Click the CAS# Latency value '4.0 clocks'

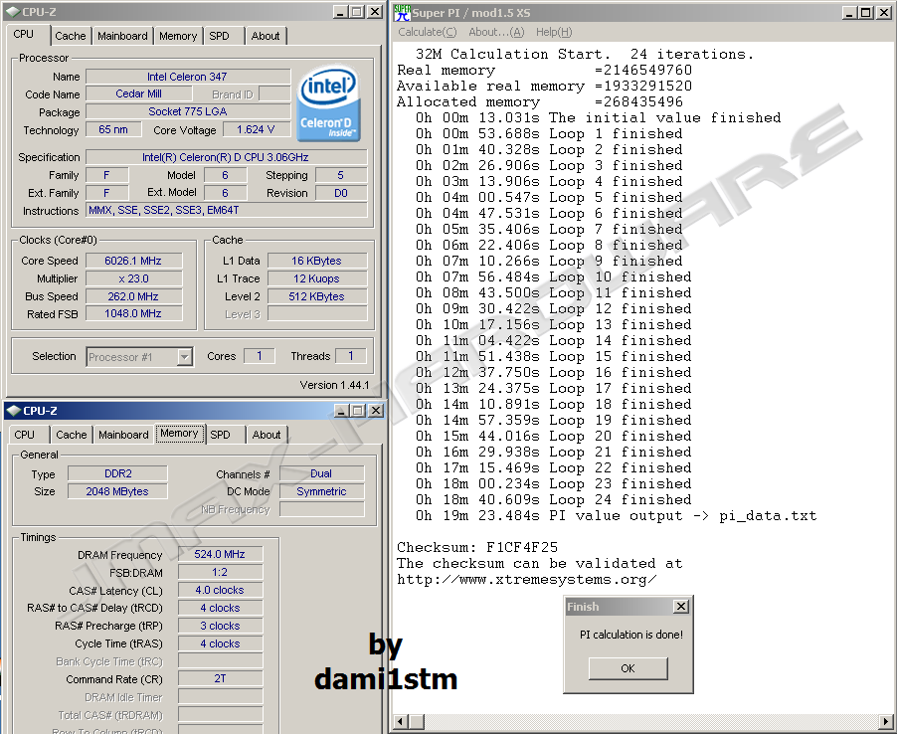[220, 590]
